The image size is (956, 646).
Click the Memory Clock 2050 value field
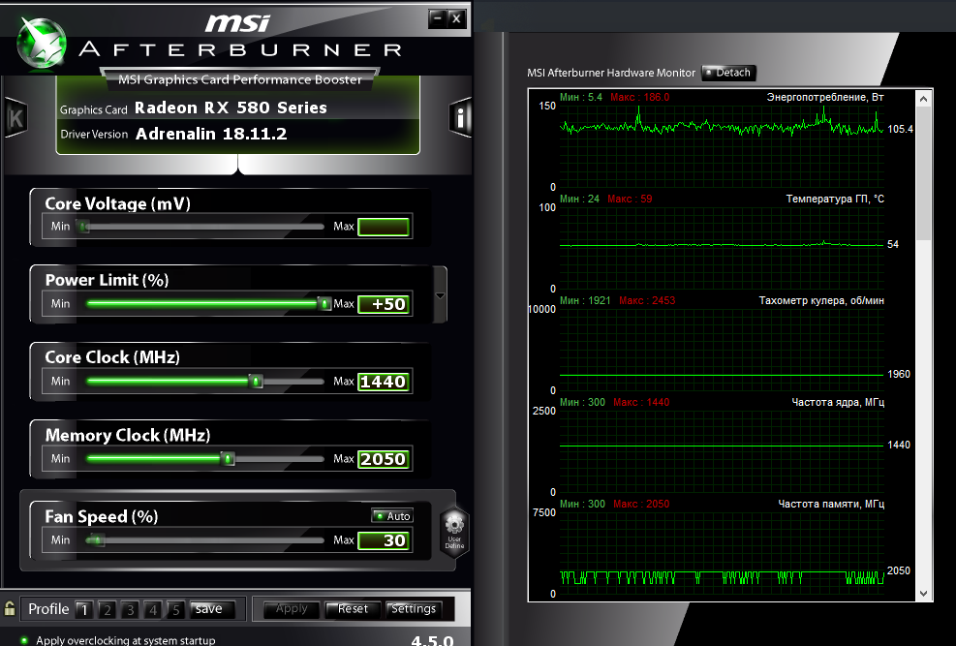pos(384,459)
